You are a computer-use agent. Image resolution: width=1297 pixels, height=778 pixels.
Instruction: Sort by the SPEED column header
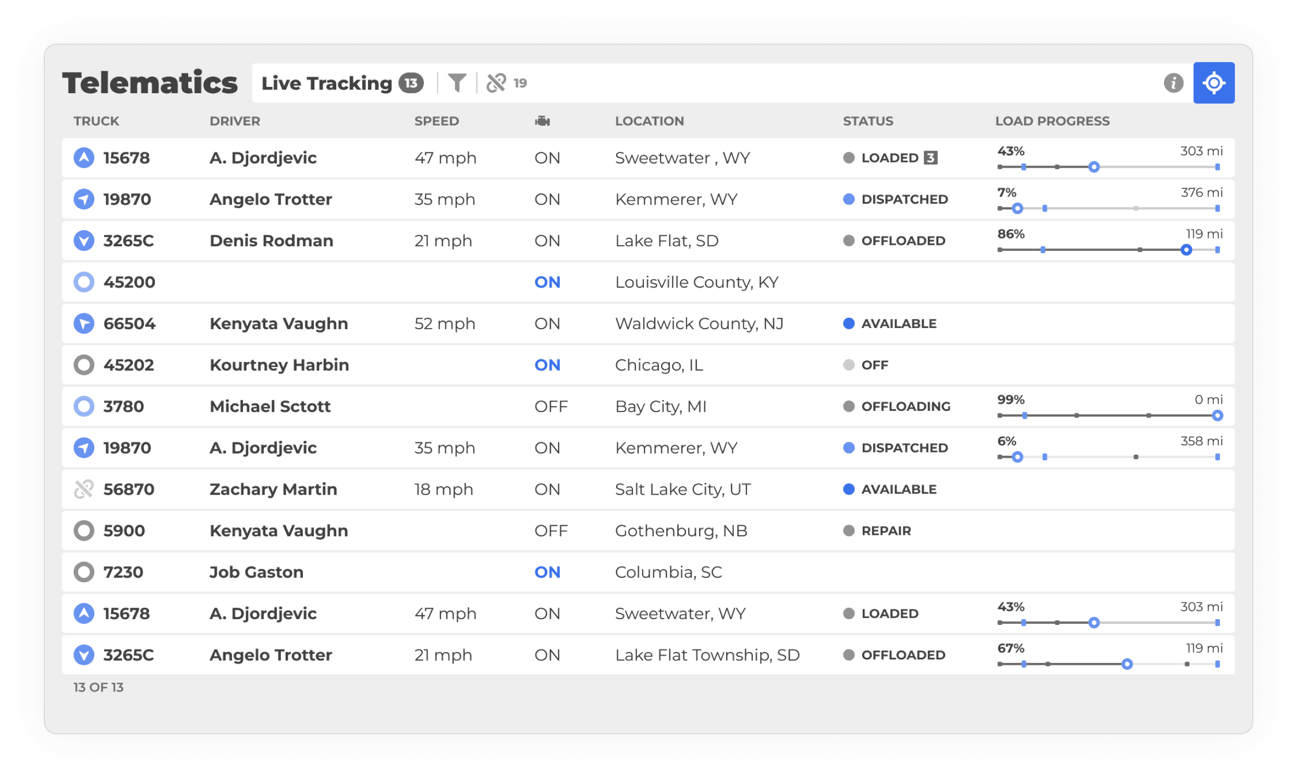436,121
